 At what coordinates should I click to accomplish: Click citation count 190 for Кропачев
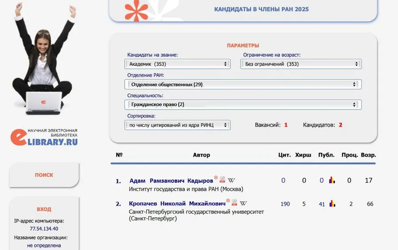pos(285,204)
